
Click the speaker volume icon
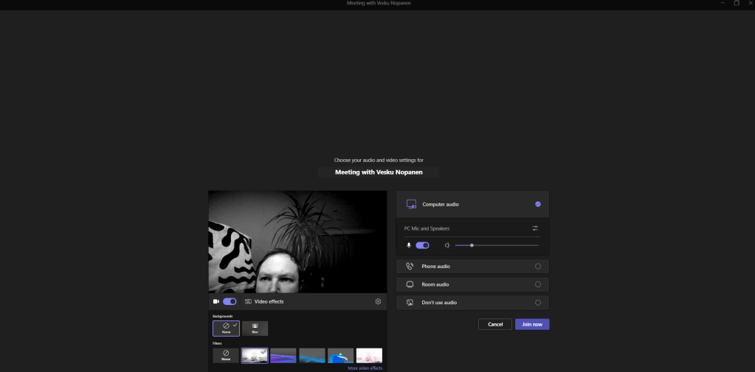447,245
